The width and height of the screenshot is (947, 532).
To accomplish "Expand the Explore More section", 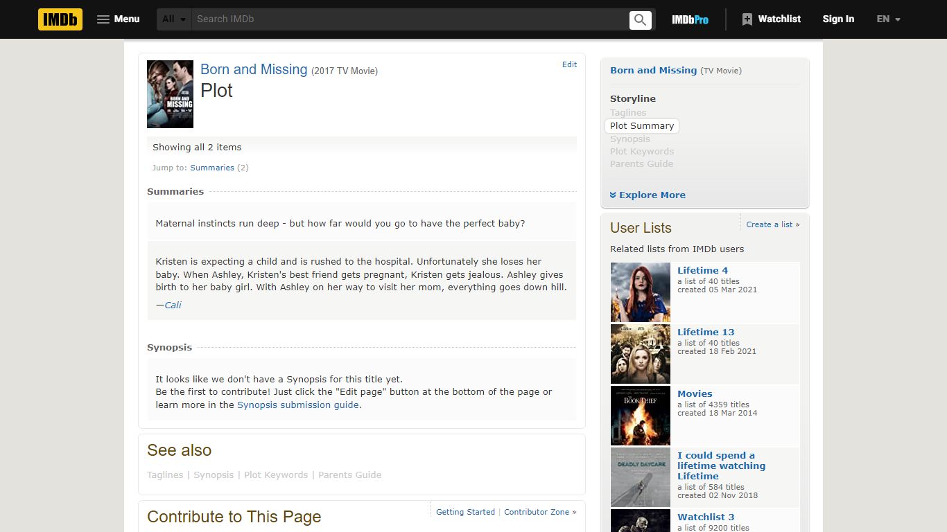I will tap(648, 195).
